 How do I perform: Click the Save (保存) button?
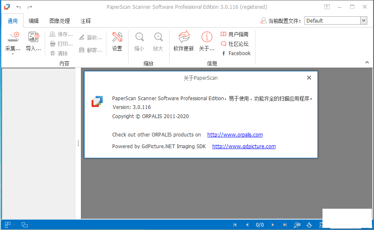pos(61,34)
